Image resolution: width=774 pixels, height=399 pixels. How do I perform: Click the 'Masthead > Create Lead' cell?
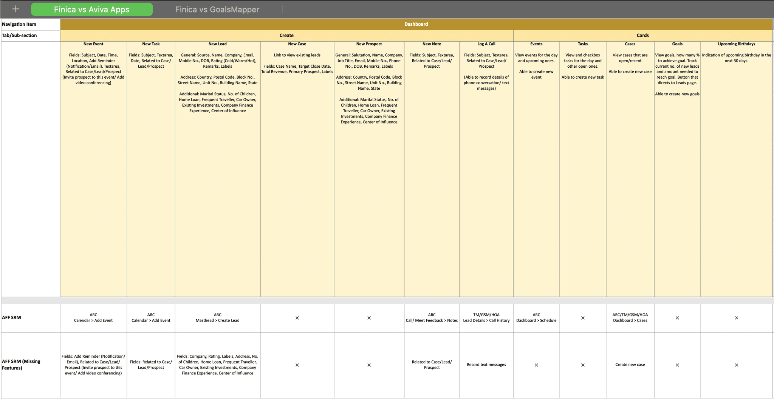[x=218, y=318]
